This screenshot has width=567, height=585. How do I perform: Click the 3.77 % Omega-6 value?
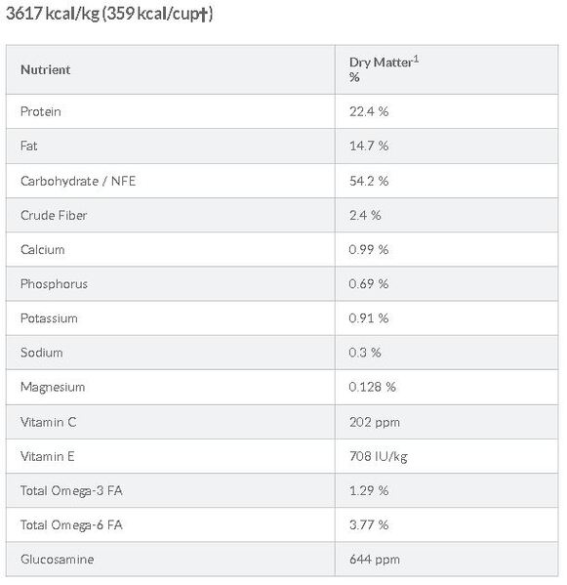click(369, 524)
